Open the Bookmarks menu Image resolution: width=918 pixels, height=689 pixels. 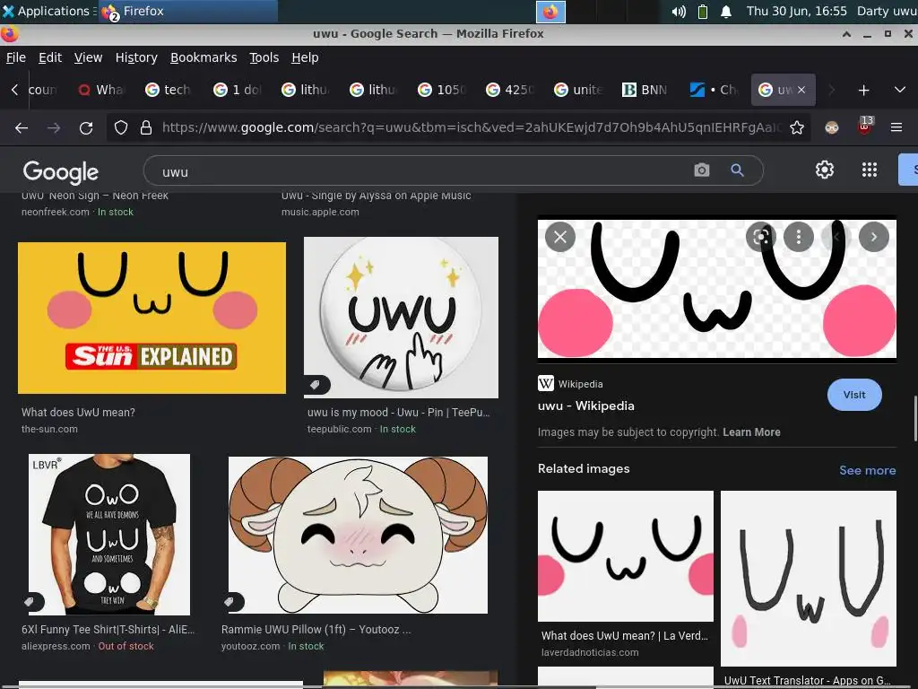click(204, 57)
